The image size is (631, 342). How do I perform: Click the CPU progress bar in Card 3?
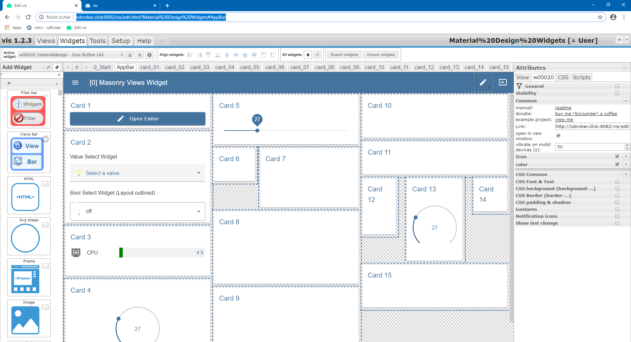pyautogui.click(x=162, y=253)
